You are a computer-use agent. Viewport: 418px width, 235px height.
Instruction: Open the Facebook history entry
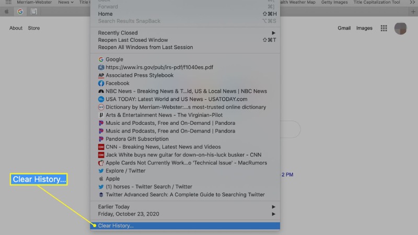click(185, 84)
